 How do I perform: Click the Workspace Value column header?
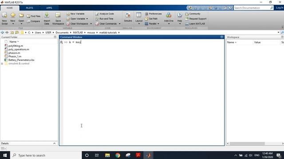coord(257,42)
